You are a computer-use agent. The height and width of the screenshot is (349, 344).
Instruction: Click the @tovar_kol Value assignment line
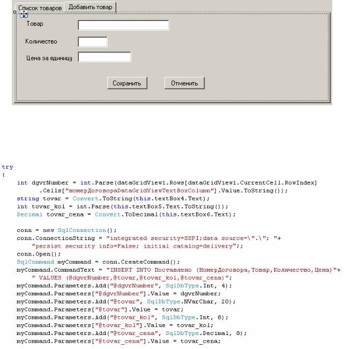pyautogui.click(x=115, y=325)
